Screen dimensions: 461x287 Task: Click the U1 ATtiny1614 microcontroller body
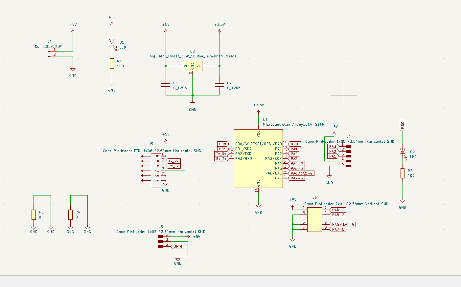(x=258, y=158)
